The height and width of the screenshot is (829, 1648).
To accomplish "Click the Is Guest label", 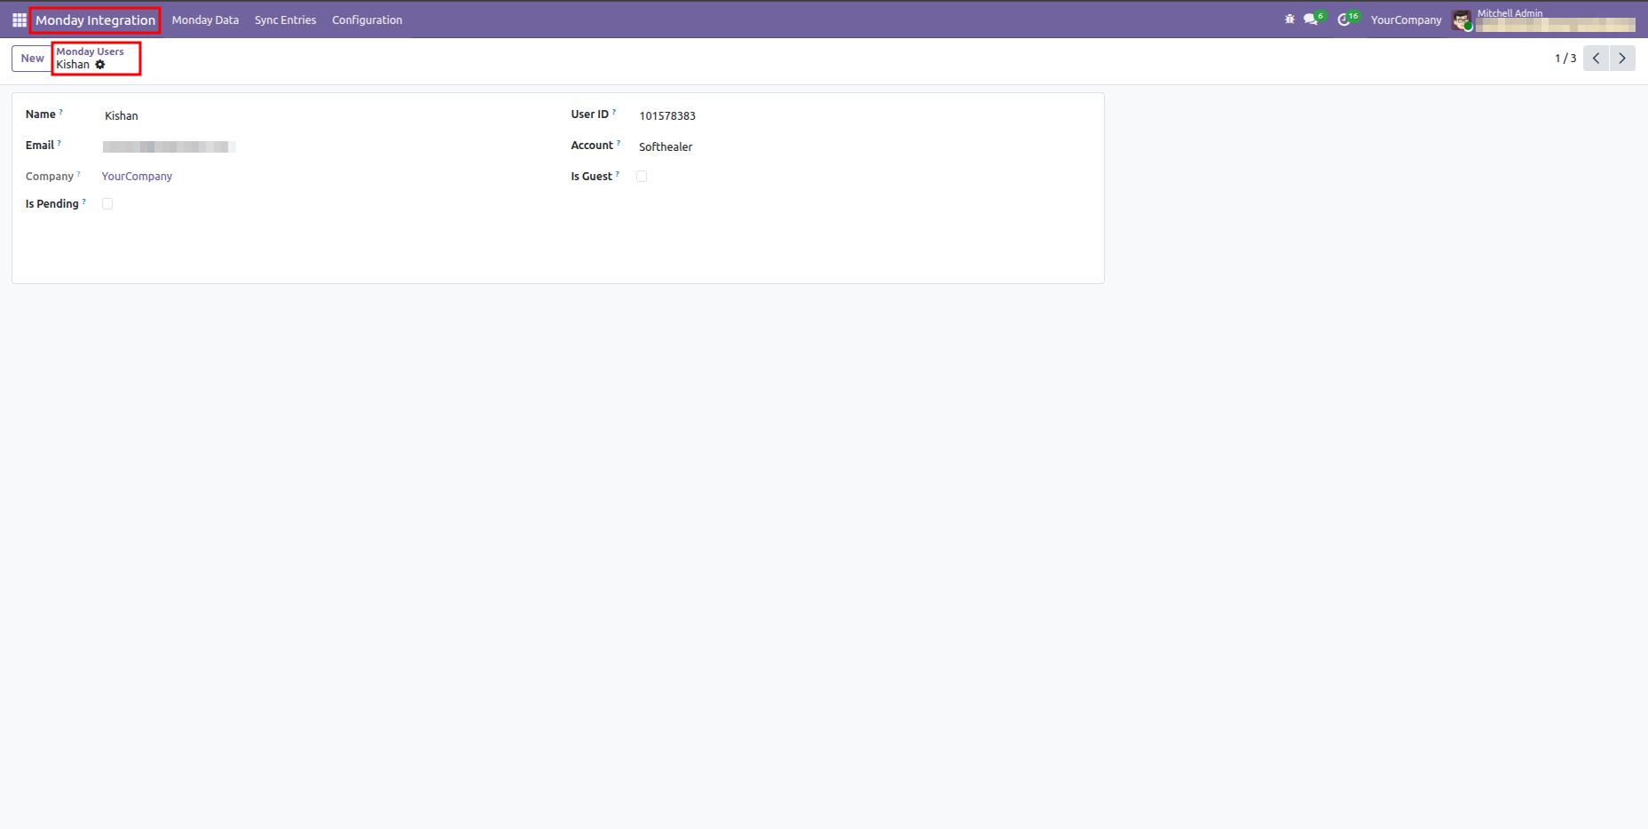I will (x=592, y=177).
